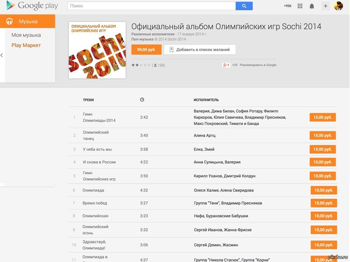The height and width of the screenshot is (262, 350).
Task: Click Добавить в список желаний button
Action: coord(200,49)
